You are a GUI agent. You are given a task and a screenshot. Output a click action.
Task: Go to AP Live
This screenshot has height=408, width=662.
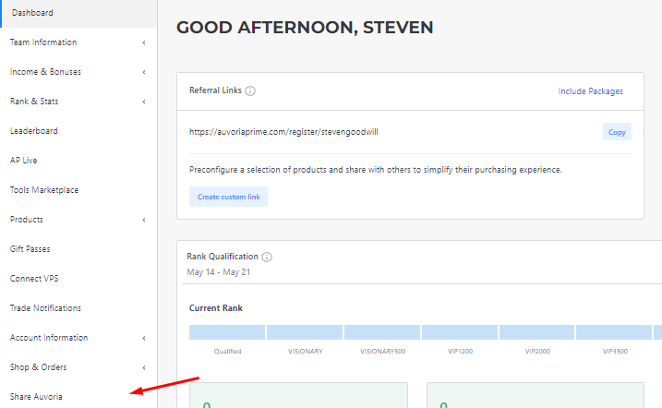[x=24, y=161]
